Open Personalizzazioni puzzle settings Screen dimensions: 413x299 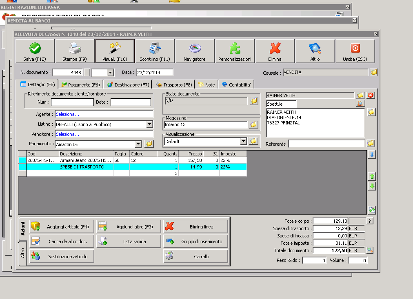click(x=235, y=52)
